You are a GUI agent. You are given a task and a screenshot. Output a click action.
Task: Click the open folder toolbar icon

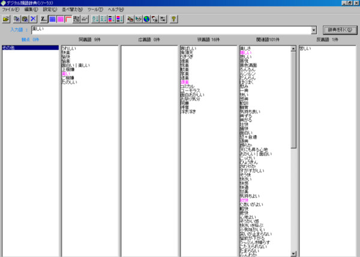click(x=6, y=19)
